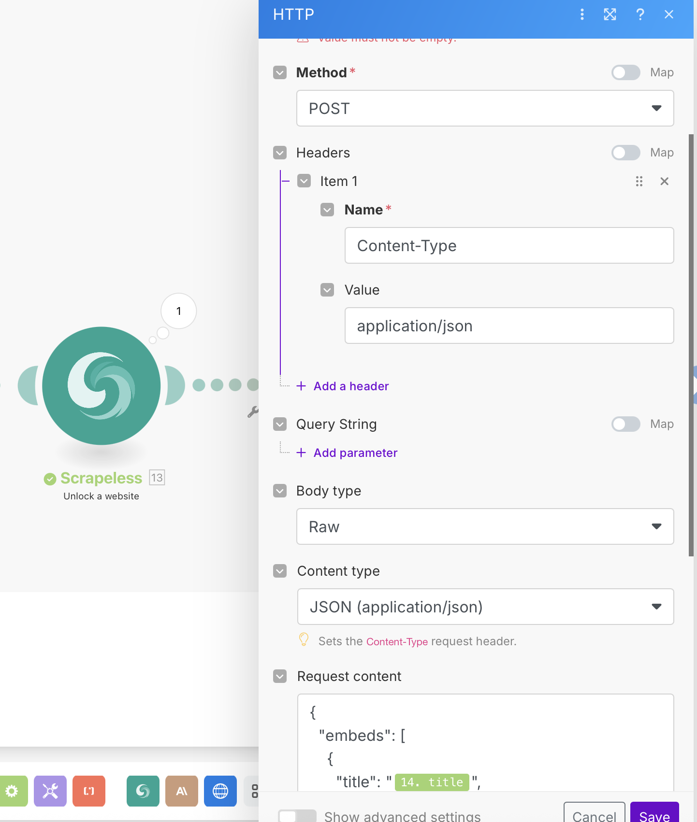Screen dimensions: 697x822
Task: Open the Body type dropdown showing Raw
Action: 485,526
